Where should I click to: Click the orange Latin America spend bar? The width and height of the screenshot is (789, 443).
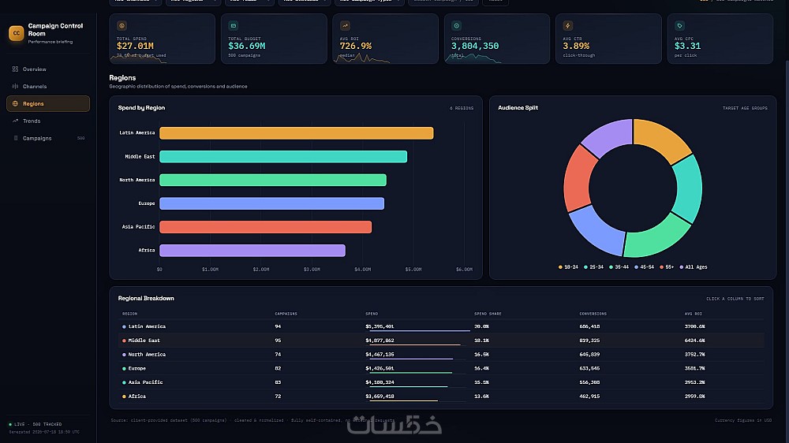click(x=297, y=132)
